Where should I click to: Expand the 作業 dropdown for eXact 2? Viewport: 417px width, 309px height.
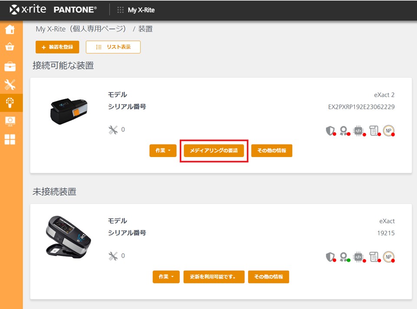[x=163, y=151]
